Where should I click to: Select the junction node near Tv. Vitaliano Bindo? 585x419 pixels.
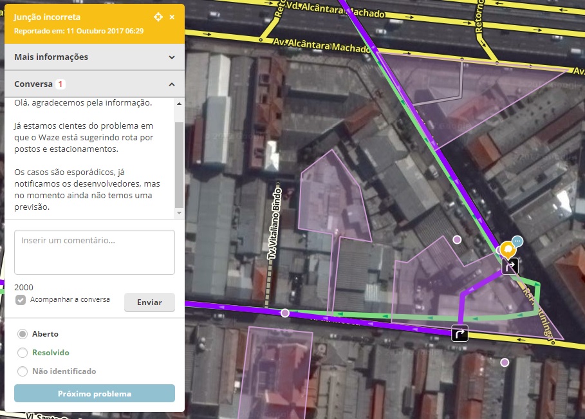tap(285, 313)
